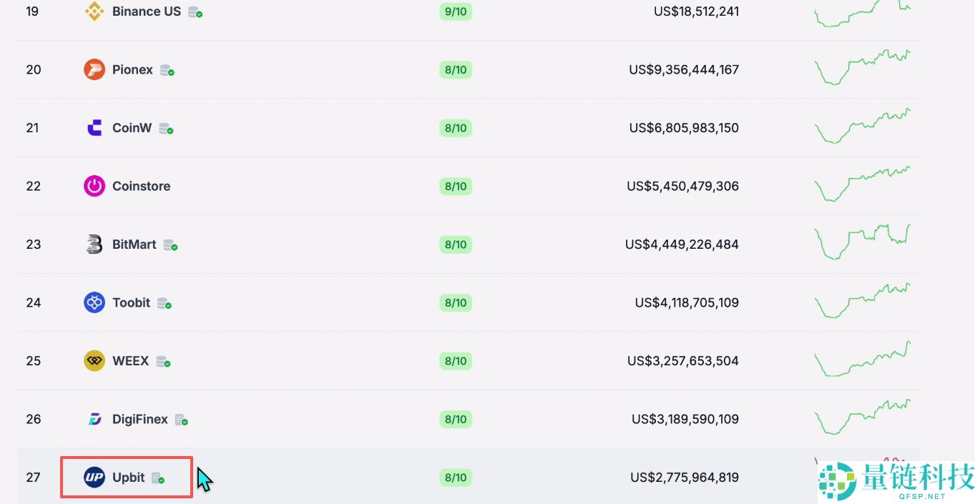Open the Upbit exchange link

pyautogui.click(x=129, y=478)
